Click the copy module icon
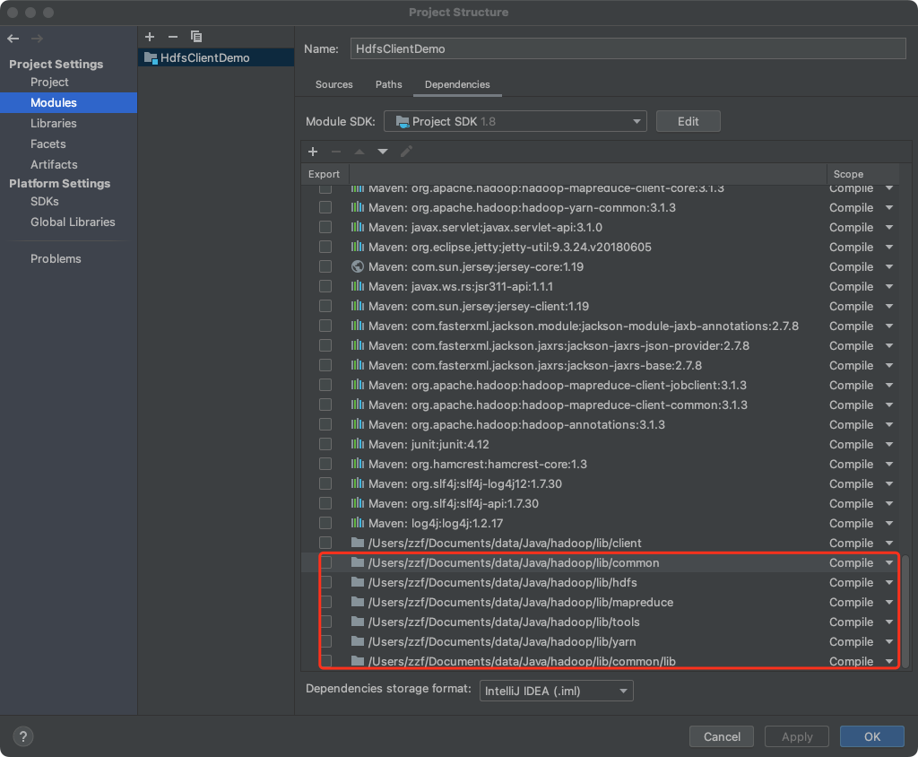The height and width of the screenshot is (757, 918). coord(196,37)
